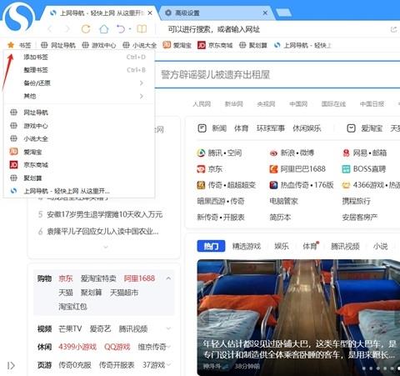Open 4399小游戏 link

point(77,347)
